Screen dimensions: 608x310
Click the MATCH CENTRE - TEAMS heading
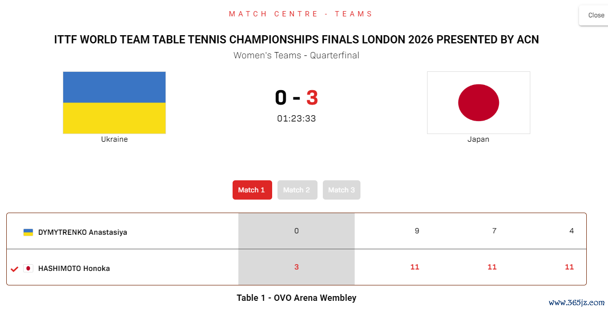coord(301,14)
